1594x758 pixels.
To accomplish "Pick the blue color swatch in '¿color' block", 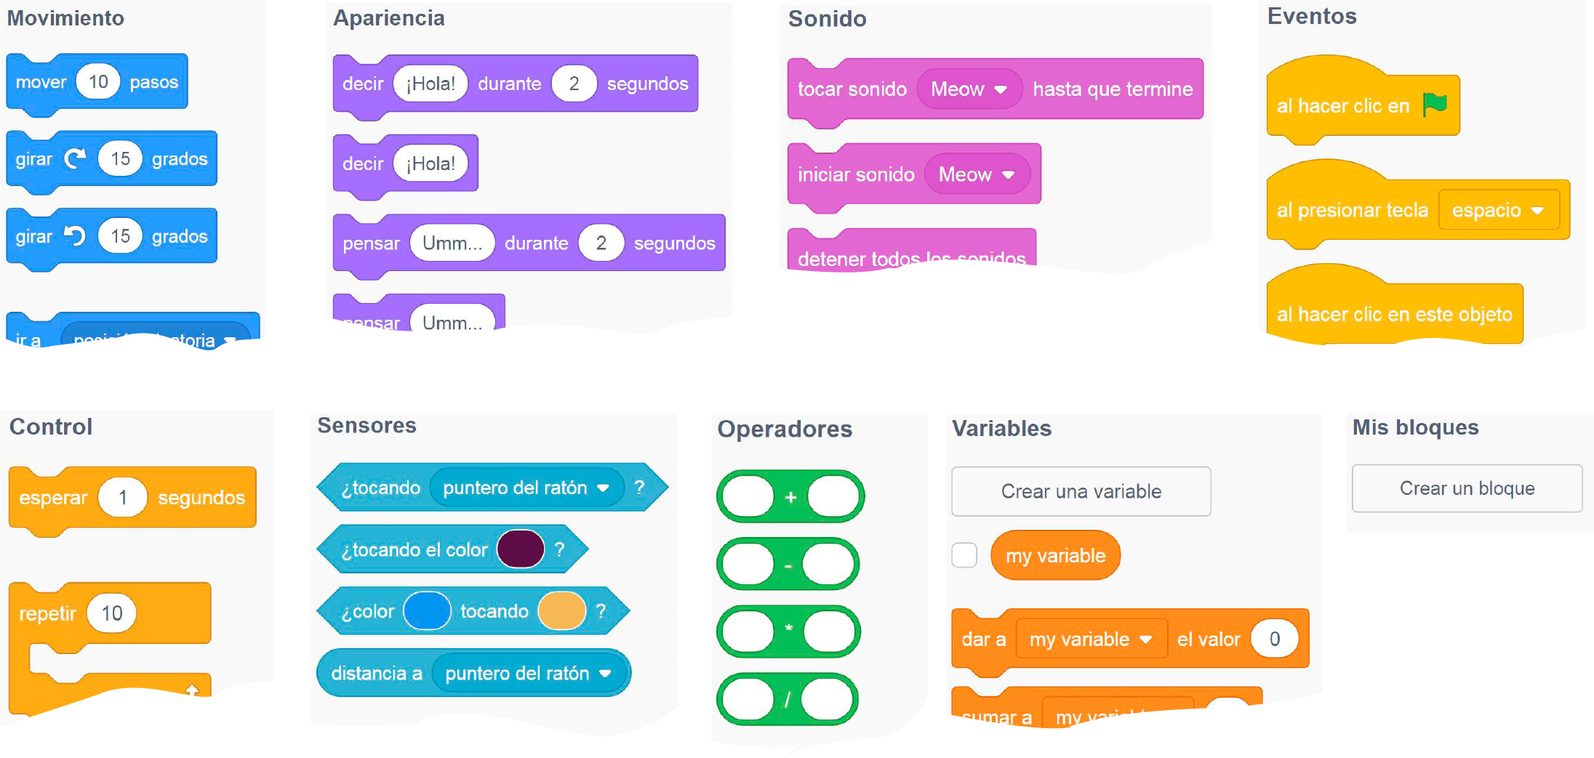I will click(428, 611).
